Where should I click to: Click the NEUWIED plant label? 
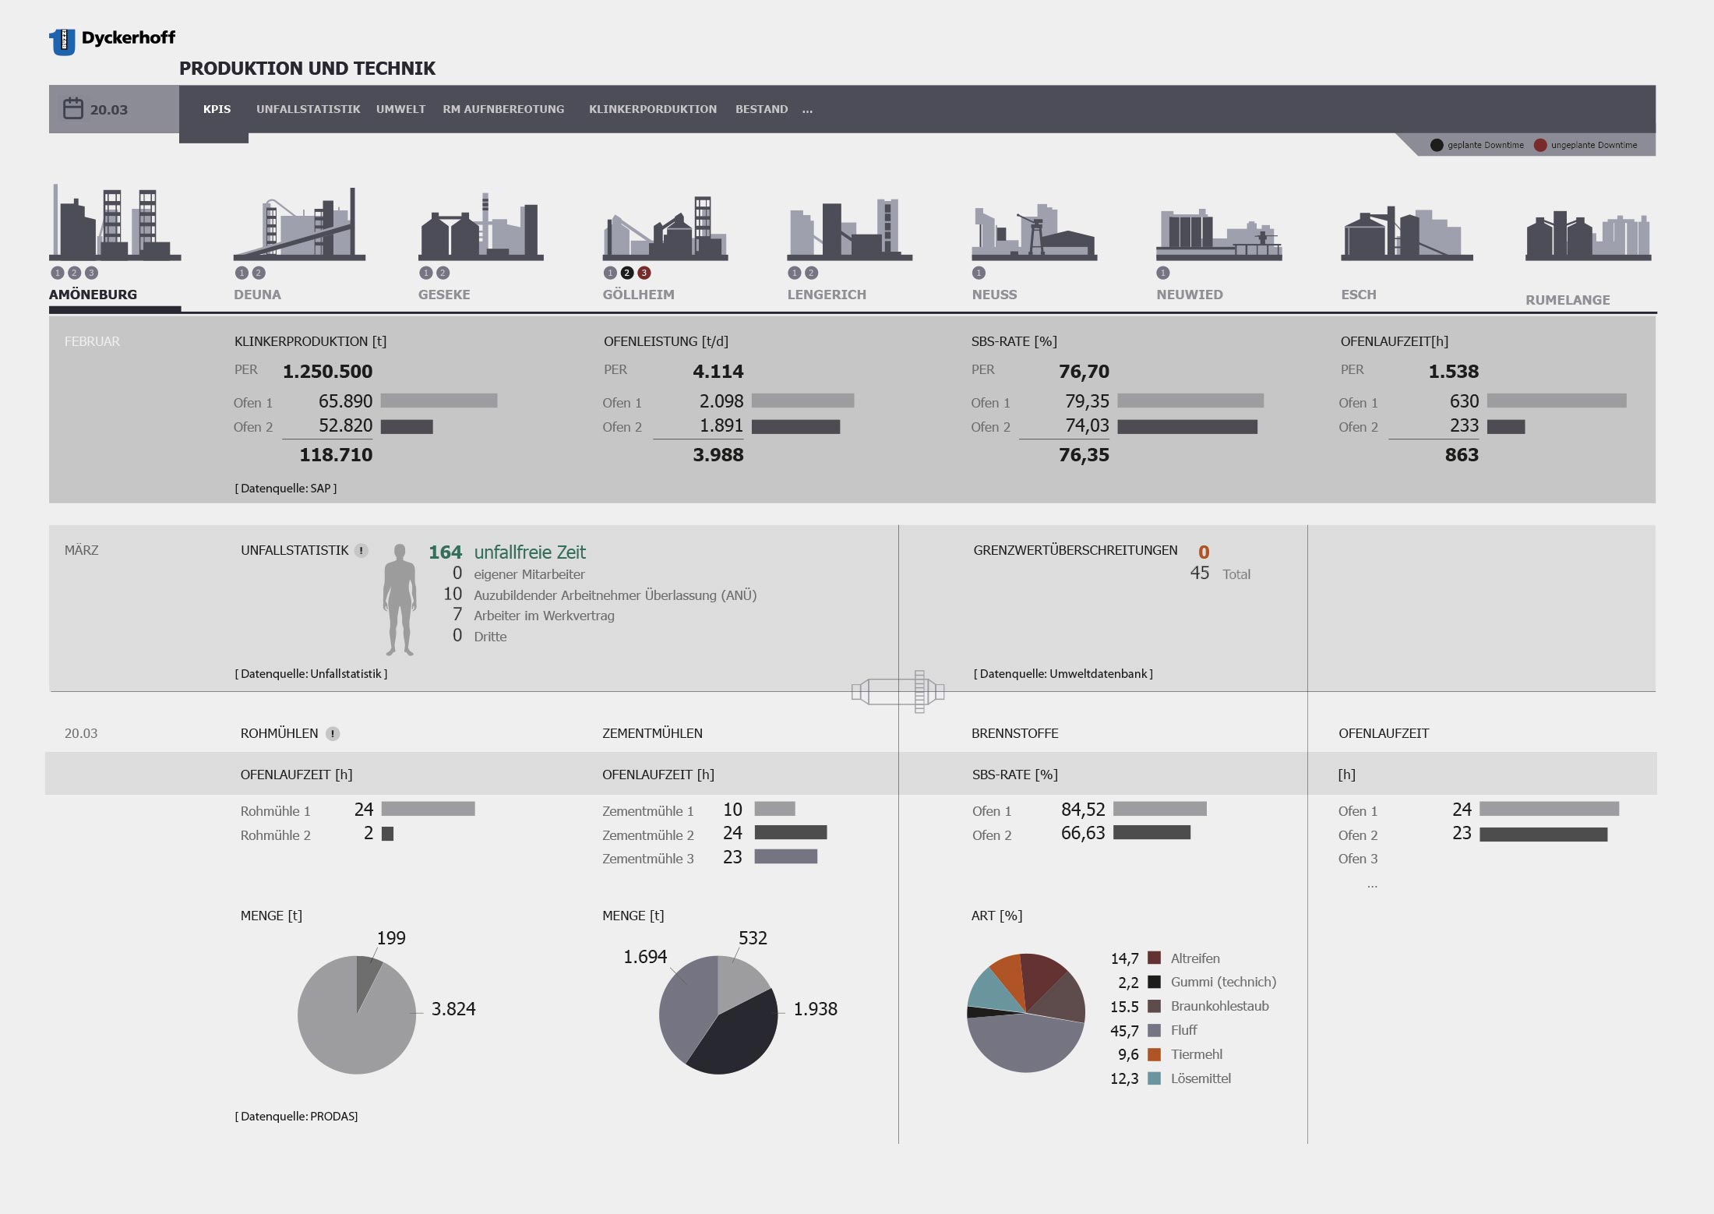click(1190, 295)
